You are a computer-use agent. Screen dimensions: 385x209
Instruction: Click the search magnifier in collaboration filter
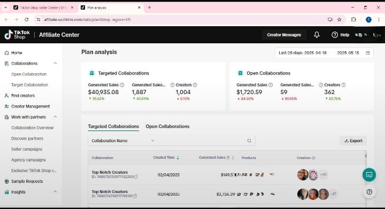click(x=249, y=141)
